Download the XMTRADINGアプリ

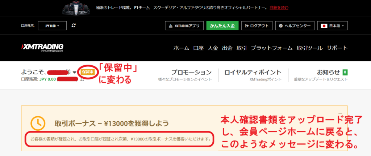tap(184, 26)
